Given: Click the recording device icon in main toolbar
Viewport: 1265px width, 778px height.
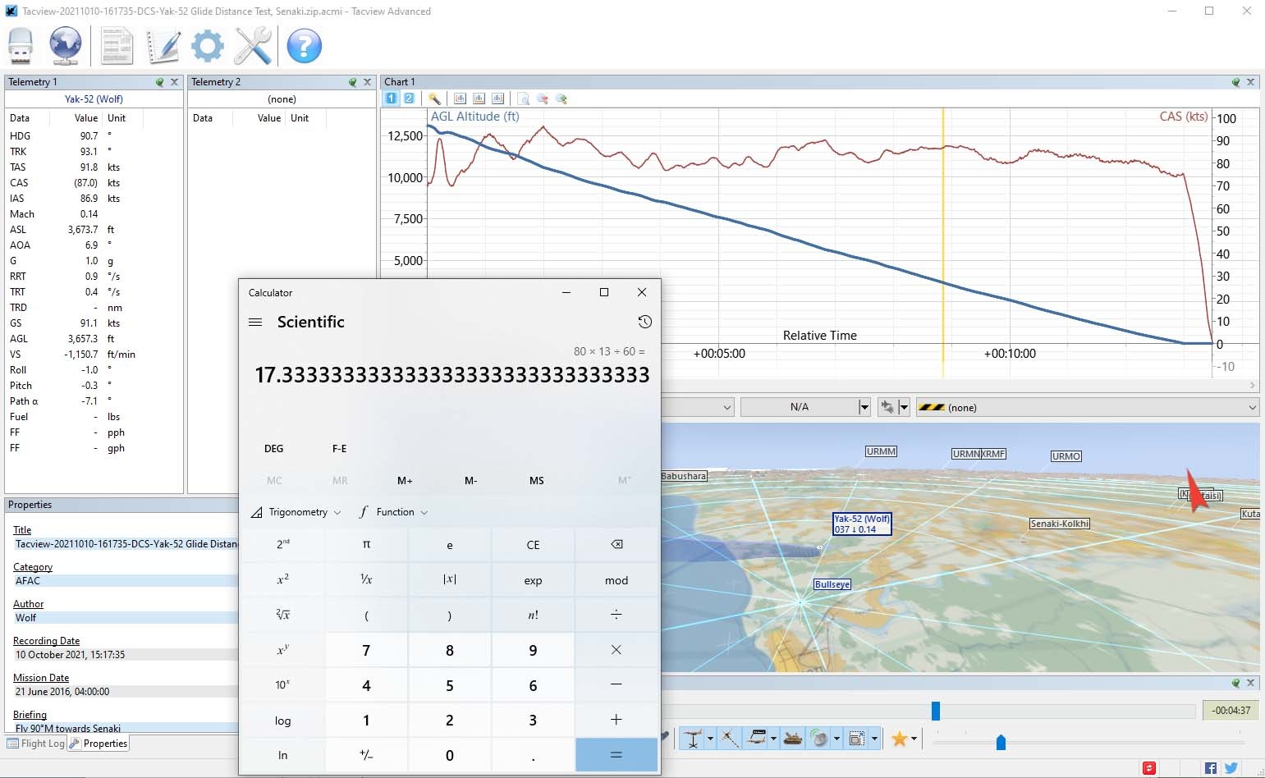Looking at the screenshot, I should pyautogui.click(x=21, y=46).
